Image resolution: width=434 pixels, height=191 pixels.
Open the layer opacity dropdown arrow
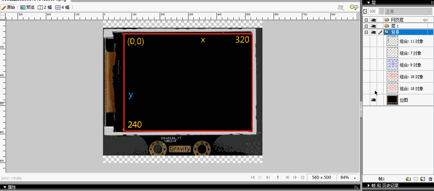click(382, 11)
